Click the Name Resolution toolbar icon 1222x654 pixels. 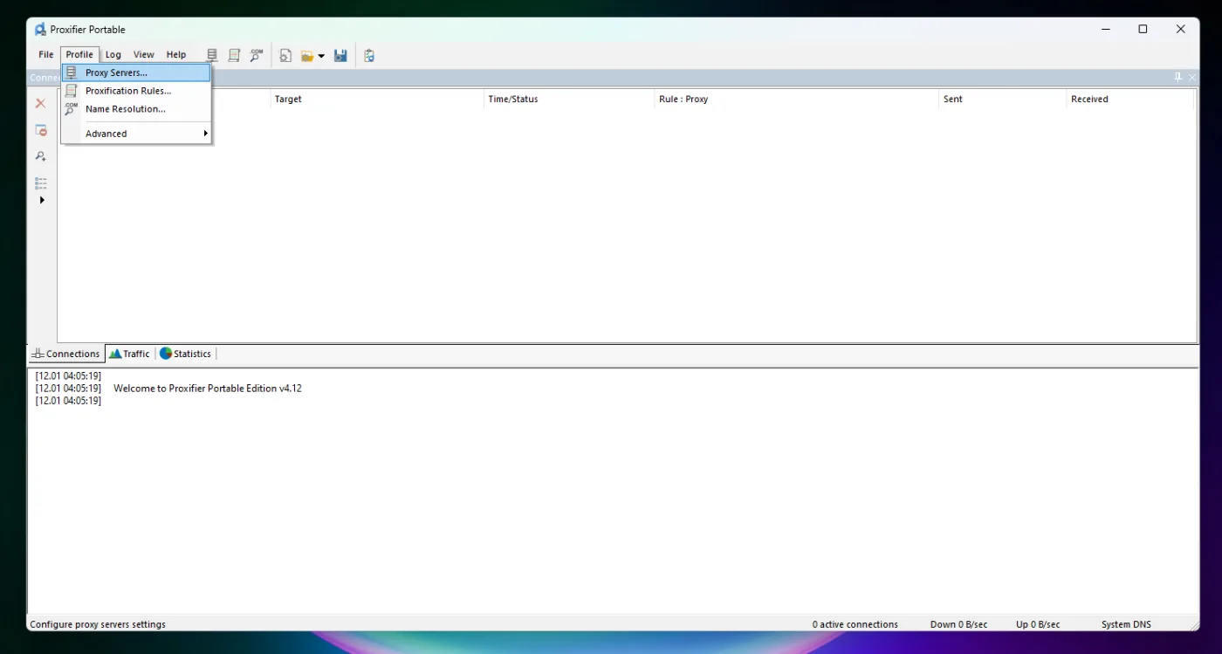(x=257, y=56)
